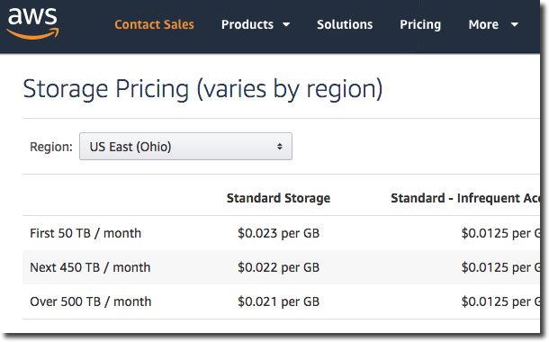Click the $0.021 per GB cell
Viewport: 549px width, 342px height.
(278, 301)
